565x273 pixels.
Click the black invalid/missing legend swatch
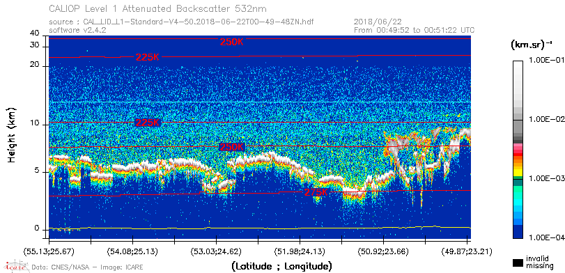click(518, 262)
